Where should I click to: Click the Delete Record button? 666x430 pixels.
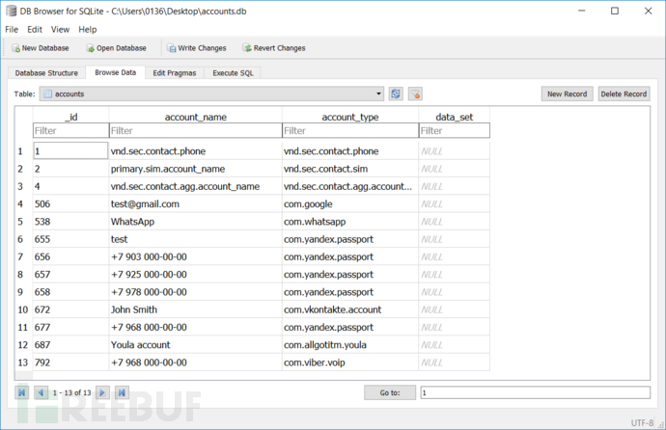coord(624,94)
